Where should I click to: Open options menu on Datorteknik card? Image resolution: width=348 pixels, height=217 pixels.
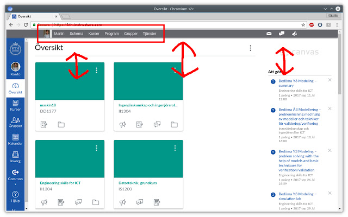coord(175,148)
